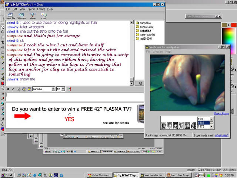Image resolution: width=237 pixels, height=178 pixels.
Task: Open File menu in webcam window
Action: [148, 52]
